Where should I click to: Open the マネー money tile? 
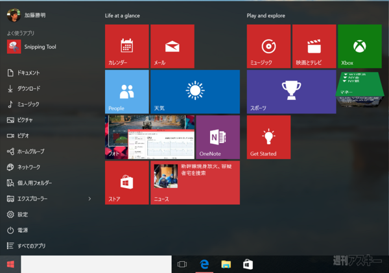point(360,89)
